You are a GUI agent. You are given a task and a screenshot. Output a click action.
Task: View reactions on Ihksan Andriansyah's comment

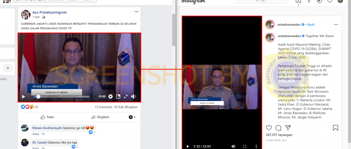(92, 132)
